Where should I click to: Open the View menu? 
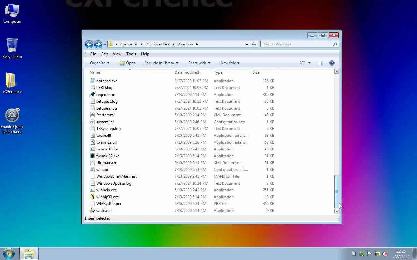coord(117,54)
